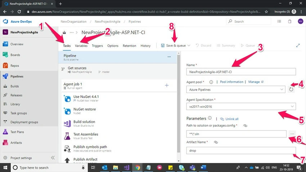Click link icon next to Path to solution
This screenshot has width=306, height=172.
[245, 126]
